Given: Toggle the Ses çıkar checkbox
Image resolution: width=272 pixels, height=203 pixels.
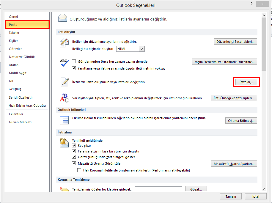Looking at the screenshot, I should coord(74,145).
